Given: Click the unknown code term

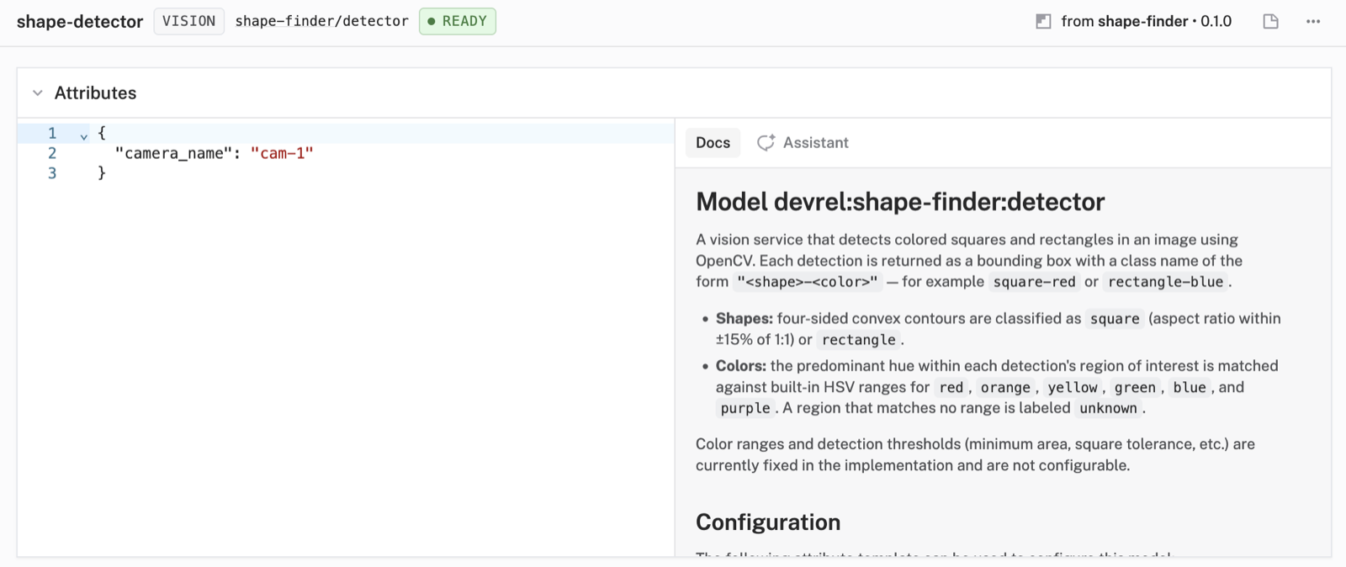Looking at the screenshot, I should [1108, 409].
